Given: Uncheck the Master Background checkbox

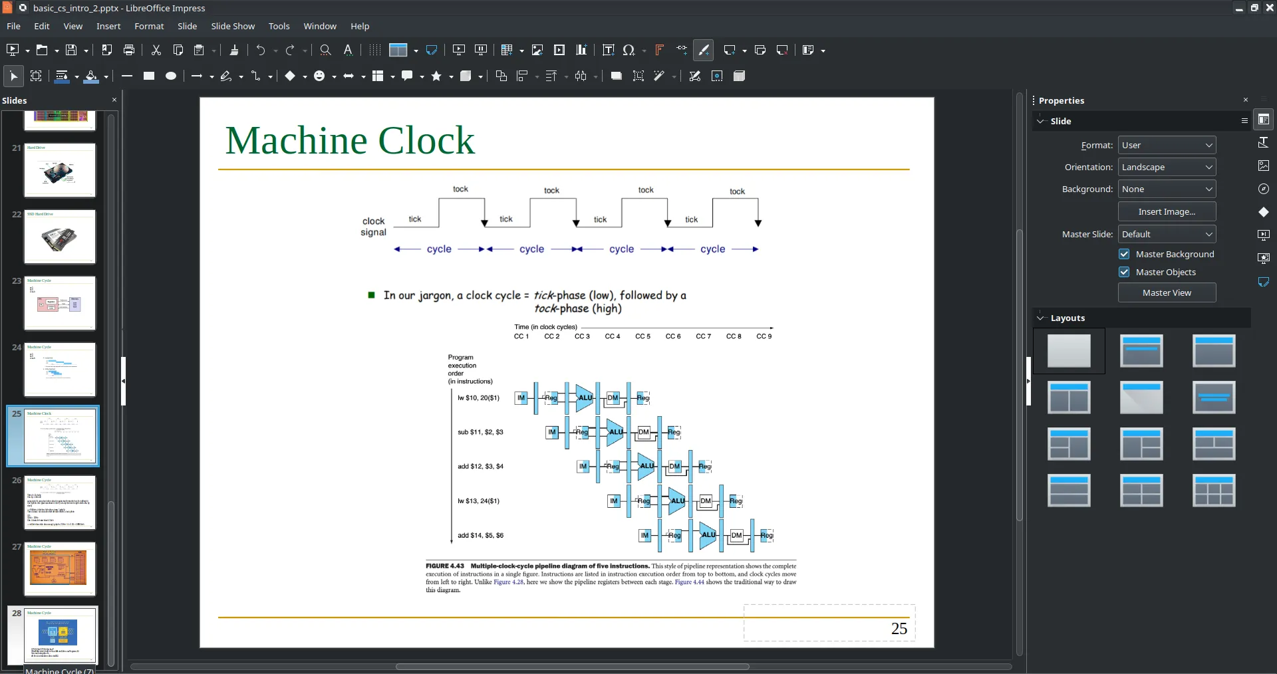Looking at the screenshot, I should point(1124,254).
